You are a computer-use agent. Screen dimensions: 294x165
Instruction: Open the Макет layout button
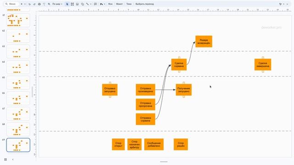(119, 4)
